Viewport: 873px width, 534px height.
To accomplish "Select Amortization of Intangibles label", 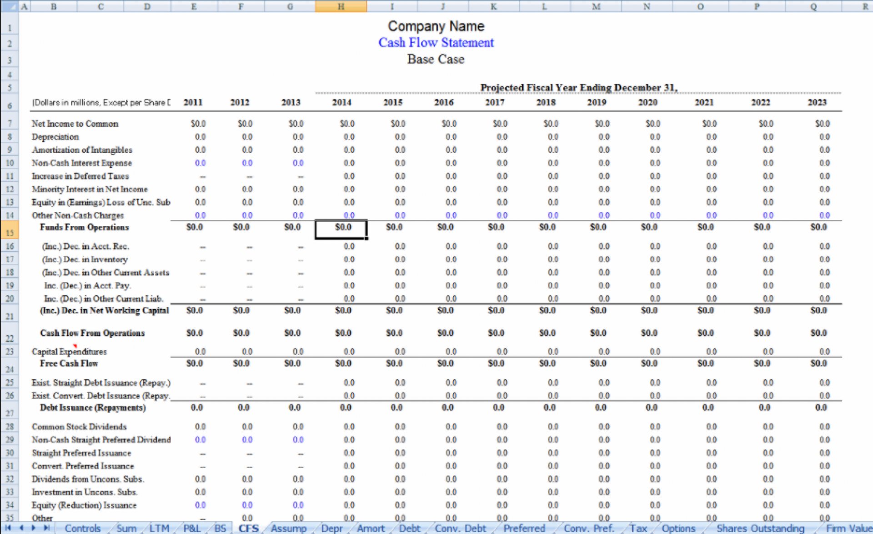I will (x=82, y=150).
